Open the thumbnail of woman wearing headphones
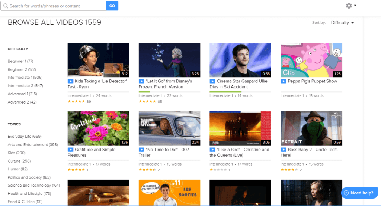381x206 pixels. (x=311, y=192)
